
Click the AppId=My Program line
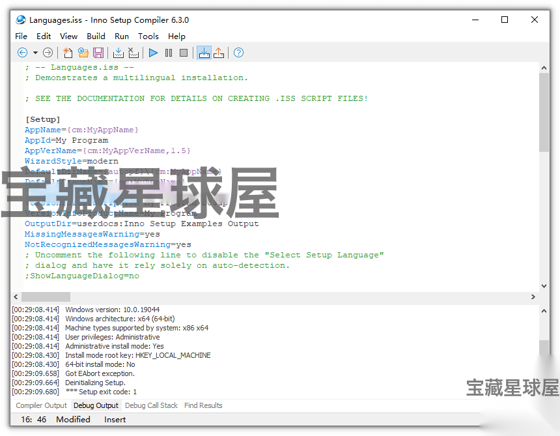pyautogui.click(x=66, y=140)
